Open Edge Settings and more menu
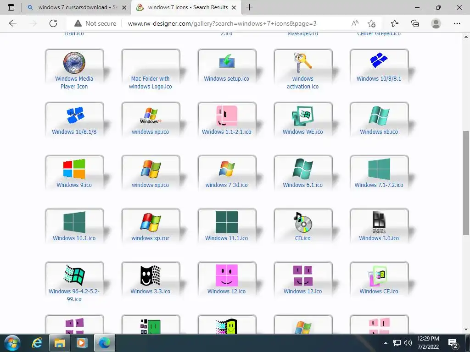This screenshot has width=470, height=352. (x=457, y=23)
